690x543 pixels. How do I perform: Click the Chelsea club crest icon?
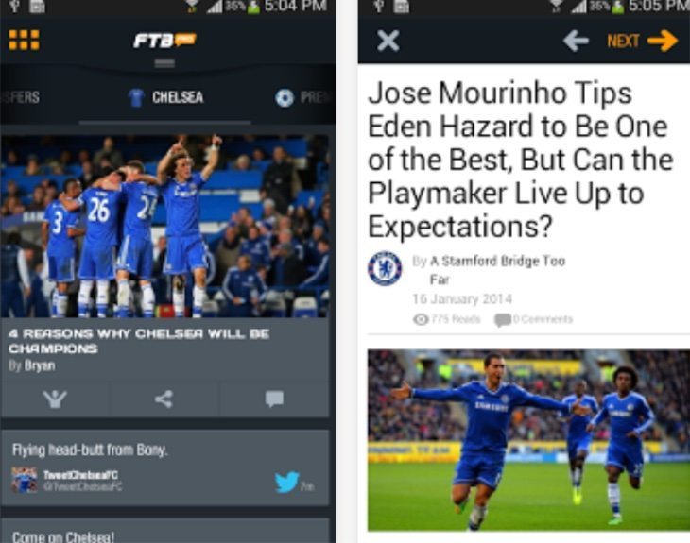tap(385, 268)
